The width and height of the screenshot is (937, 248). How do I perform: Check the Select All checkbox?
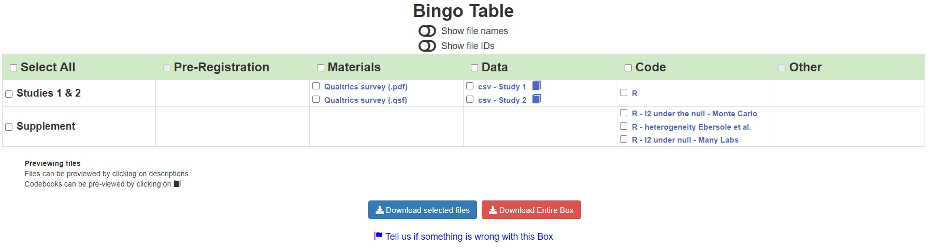tap(13, 68)
